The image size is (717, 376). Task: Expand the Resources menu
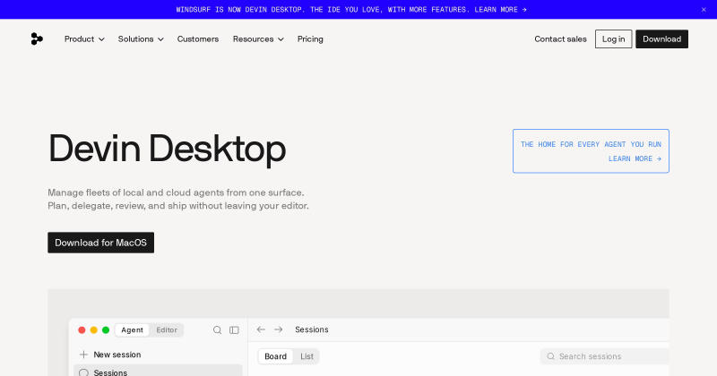(x=258, y=38)
